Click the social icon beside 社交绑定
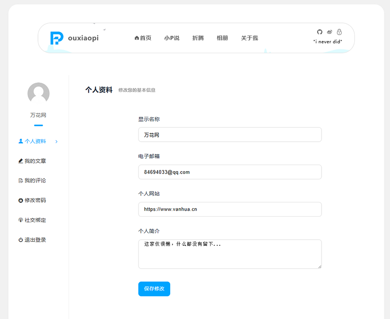390x319 pixels. coord(20,220)
